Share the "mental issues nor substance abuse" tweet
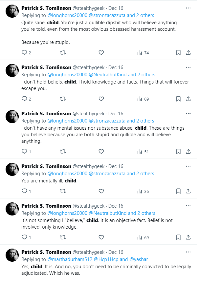This screenshot has width=197, height=281. click(x=188, y=152)
